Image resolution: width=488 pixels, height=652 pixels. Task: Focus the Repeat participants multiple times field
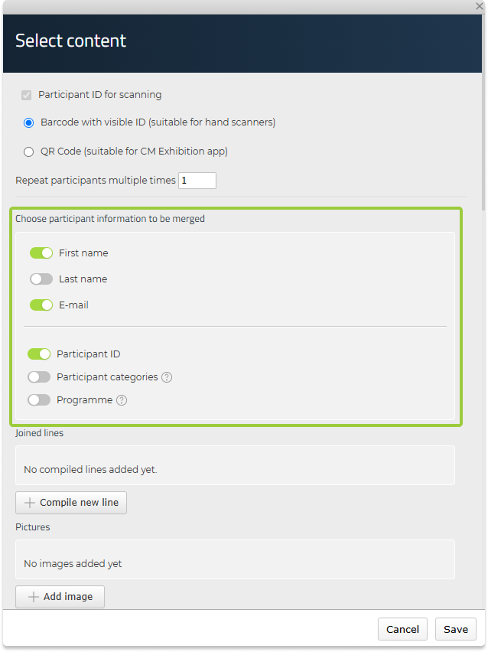pos(197,181)
